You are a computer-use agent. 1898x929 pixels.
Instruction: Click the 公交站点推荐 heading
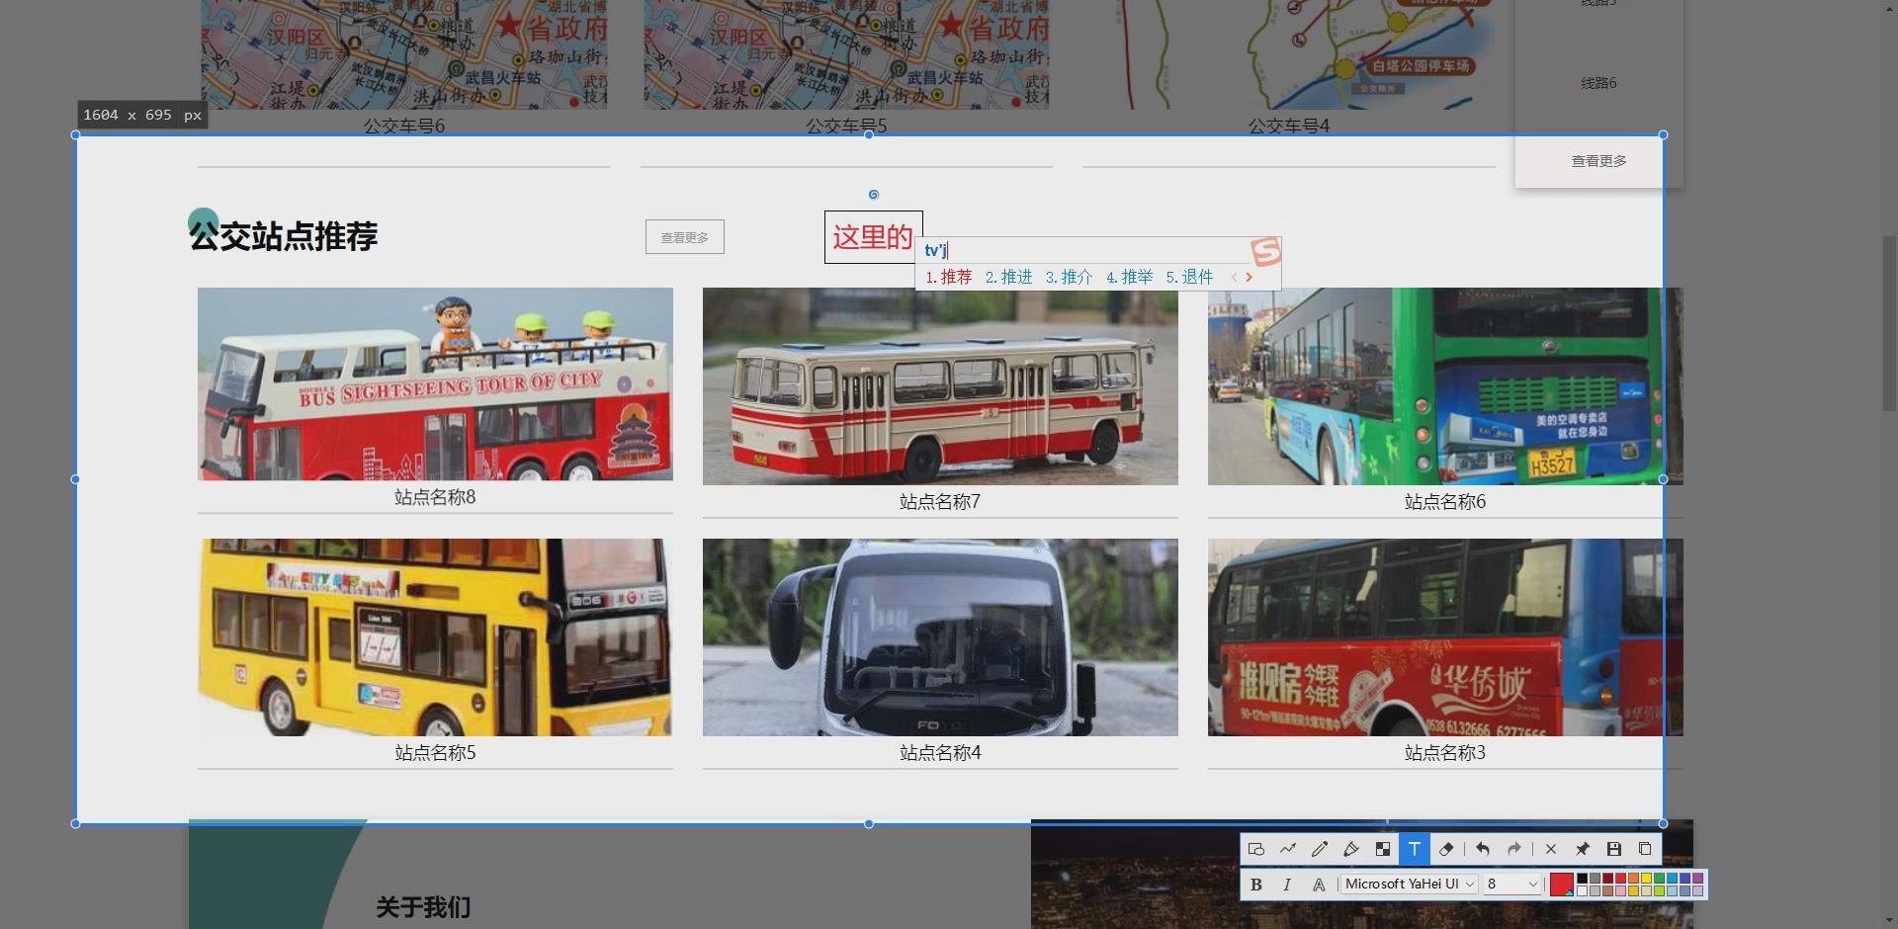pyautogui.click(x=284, y=236)
